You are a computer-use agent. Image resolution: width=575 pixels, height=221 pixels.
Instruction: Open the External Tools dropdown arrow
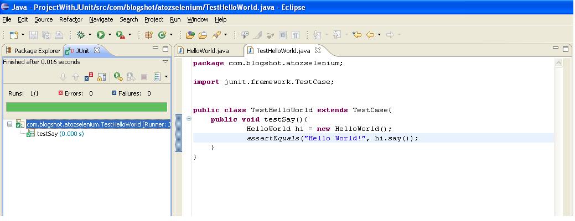point(129,35)
